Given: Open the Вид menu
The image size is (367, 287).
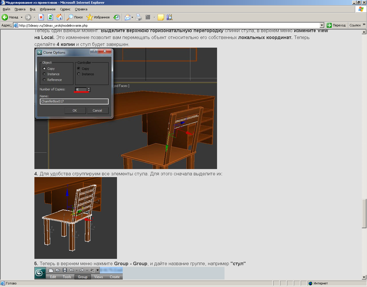Looking at the screenshot, I should tap(33, 9).
